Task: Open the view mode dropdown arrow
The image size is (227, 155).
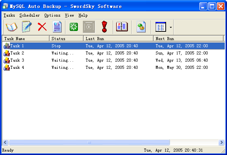Action: pyautogui.click(x=171, y=27)
